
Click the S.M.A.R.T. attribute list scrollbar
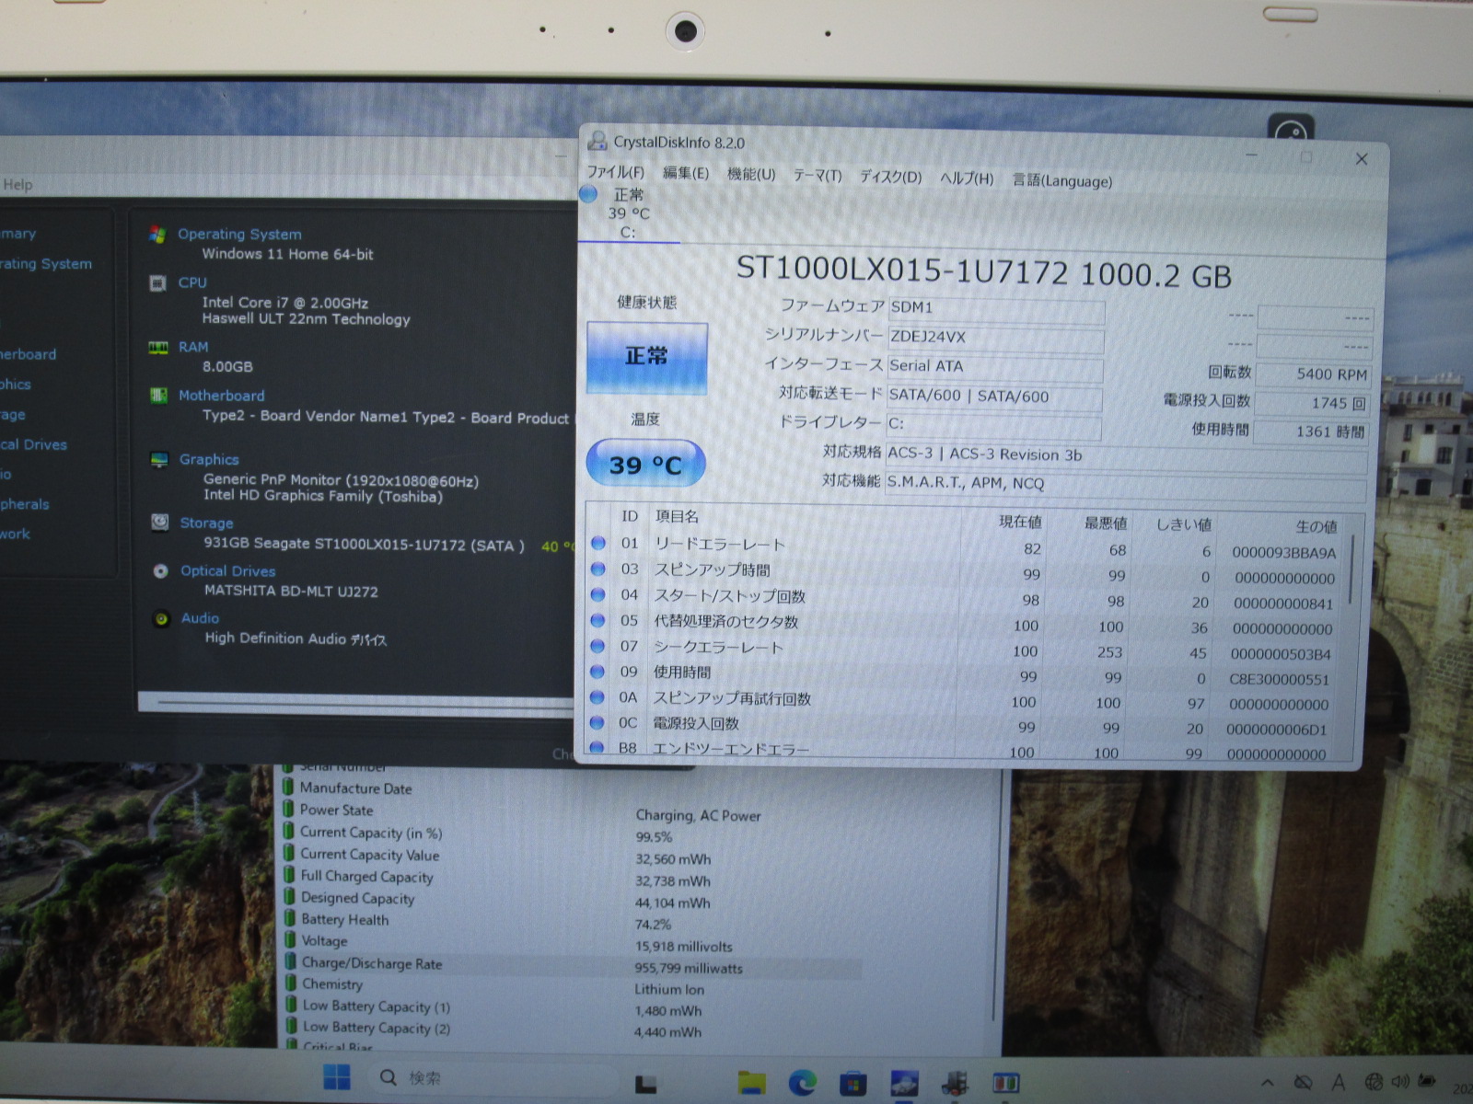[1351, 570]
